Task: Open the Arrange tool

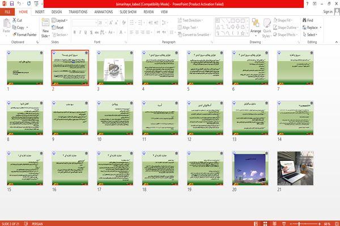Action: tap(256, 28)
